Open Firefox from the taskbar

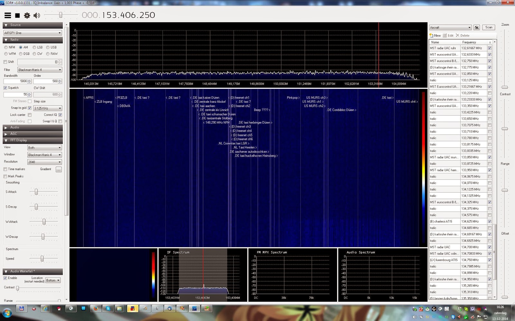pyautogui.click(x=96, y=309)
